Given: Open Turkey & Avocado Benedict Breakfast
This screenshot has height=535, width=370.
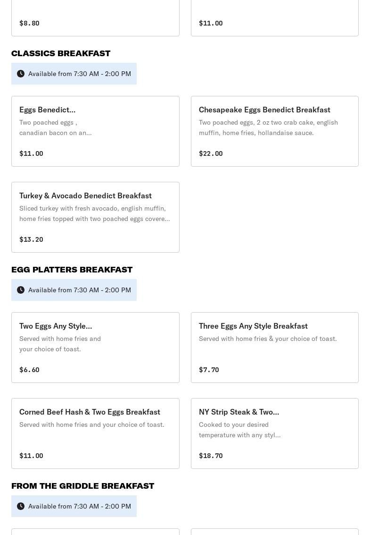Looking at the screenshot, I should click(x=95, y=217).
